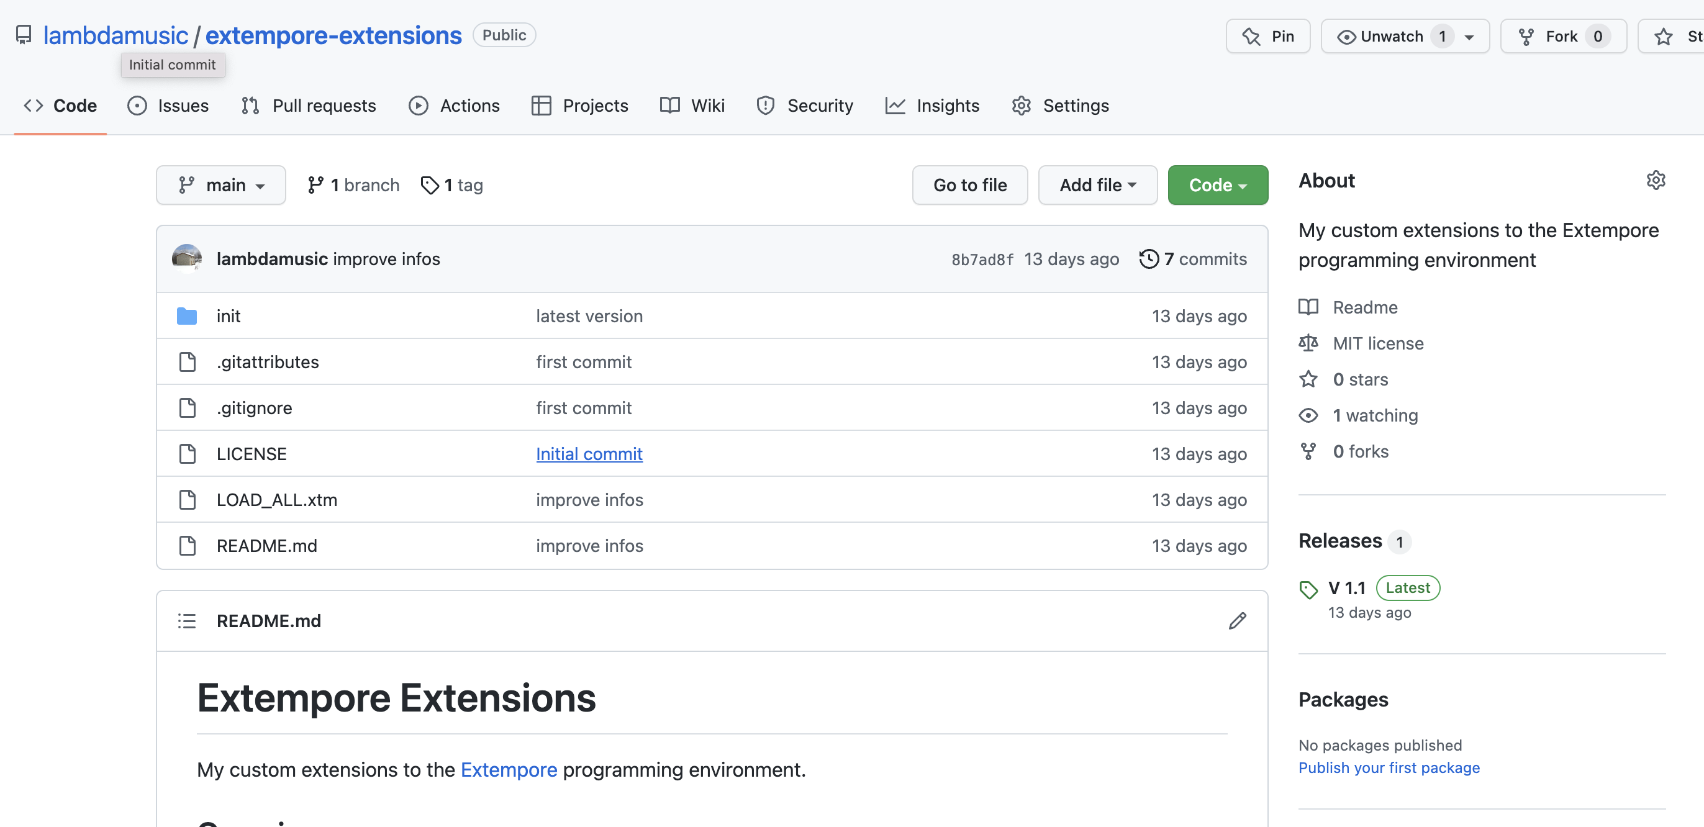The width and height of the screenshot is (1704, 827).
Task: Open the Projects tab
Action: point(580,106)
